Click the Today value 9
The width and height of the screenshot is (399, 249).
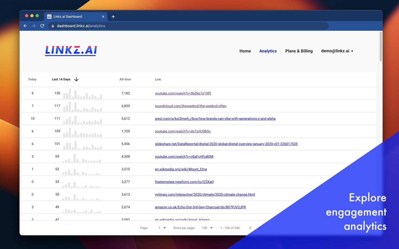32,93
